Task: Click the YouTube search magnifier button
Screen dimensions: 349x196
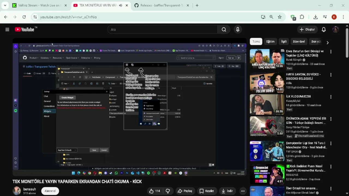Action: (224, 29)
